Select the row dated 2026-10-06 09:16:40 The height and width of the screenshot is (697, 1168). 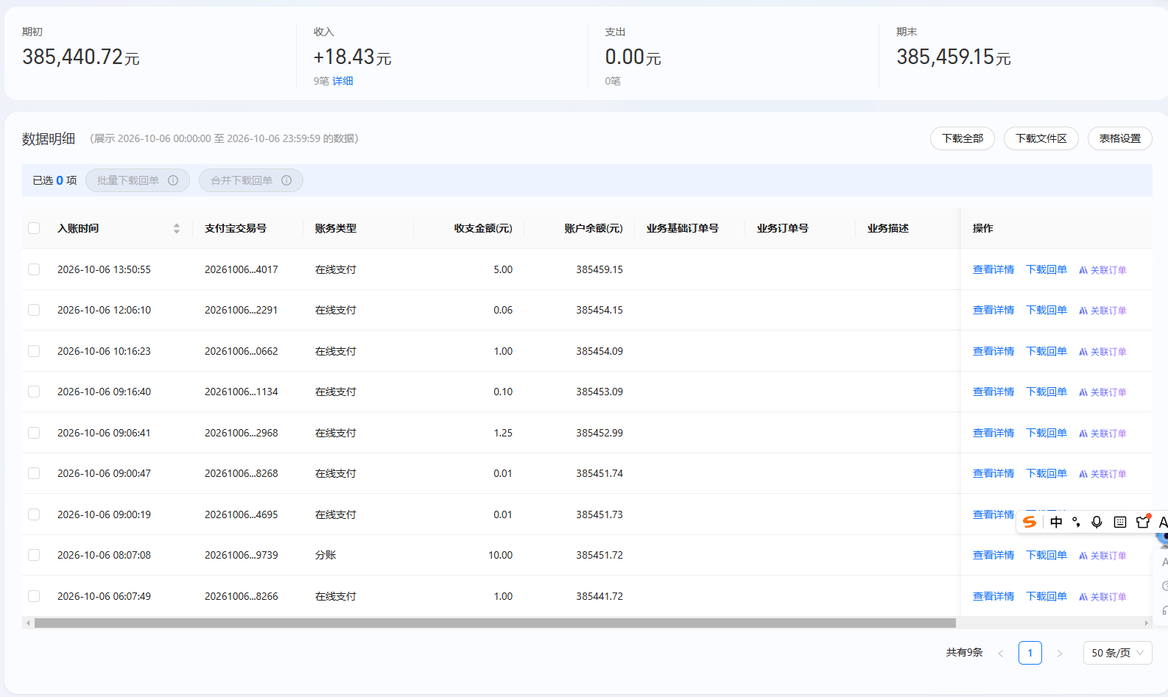[34, 392]
